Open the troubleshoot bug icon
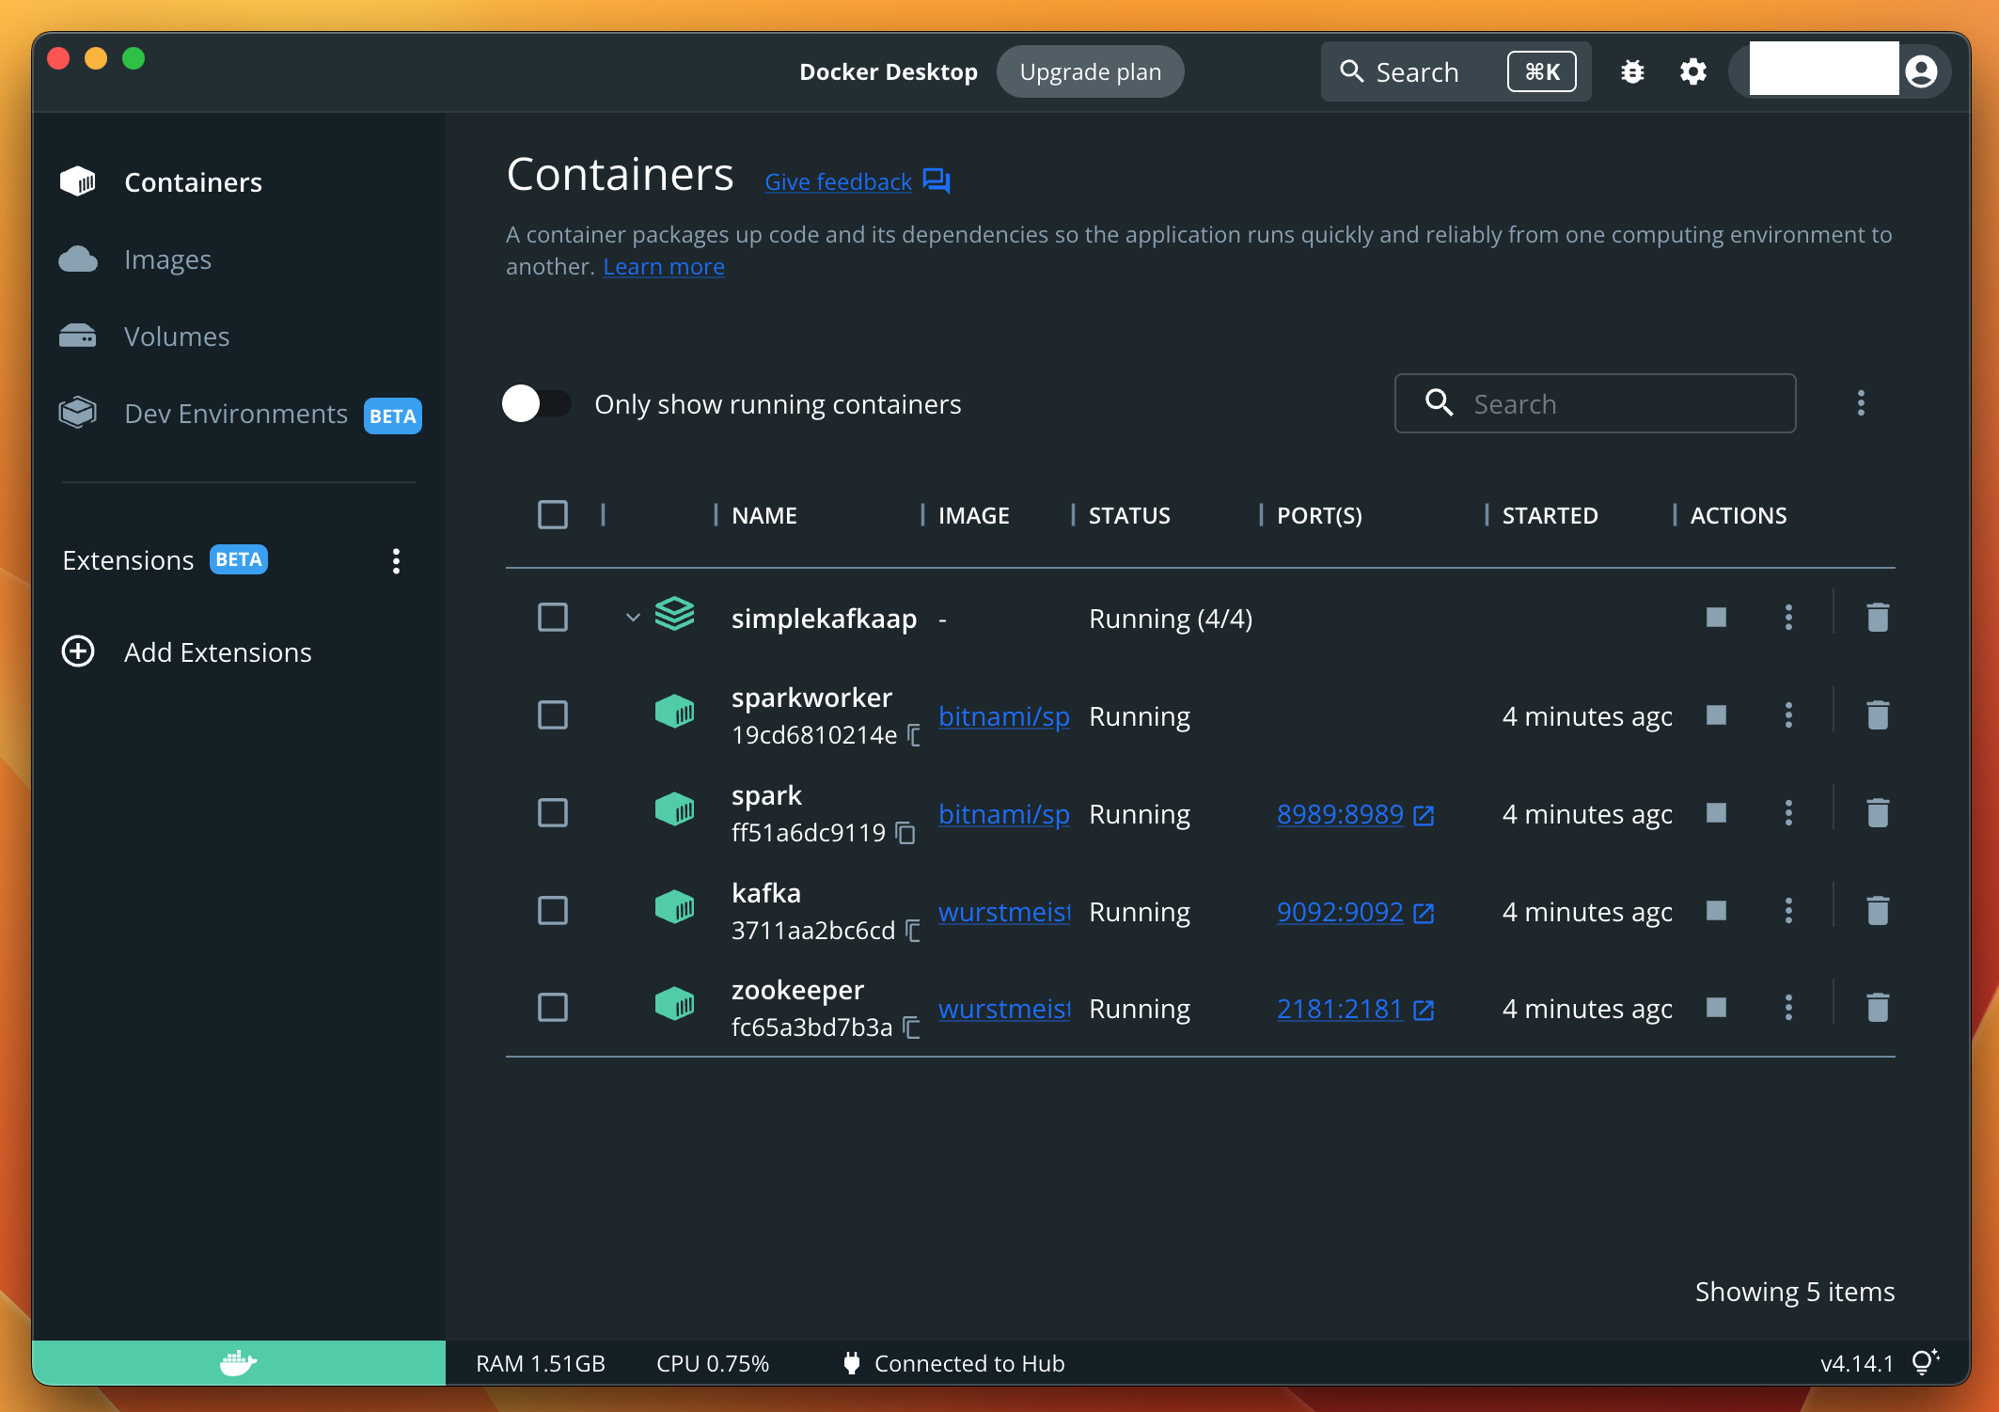Viewport: 1999px width, 1412px height. [x=1632, y=71]
